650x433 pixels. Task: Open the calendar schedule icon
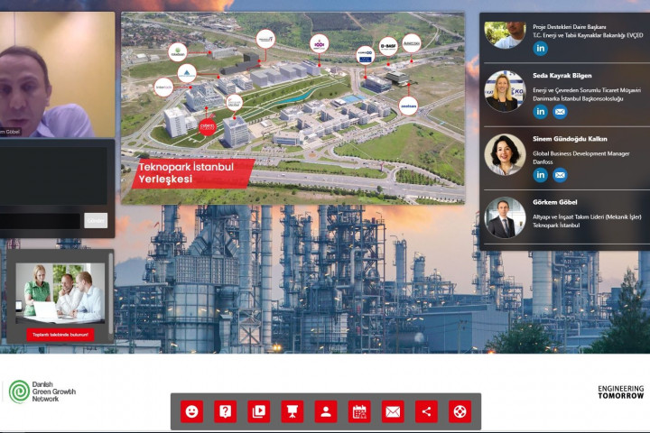359,411
